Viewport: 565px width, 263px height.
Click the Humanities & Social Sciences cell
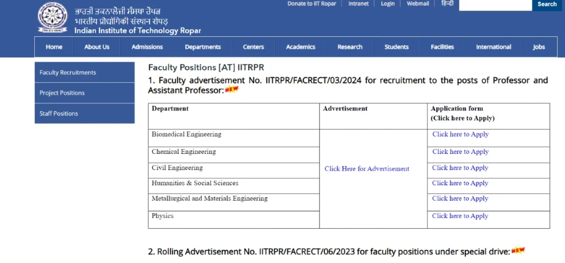pyautogui.click(x=234, y=186)
